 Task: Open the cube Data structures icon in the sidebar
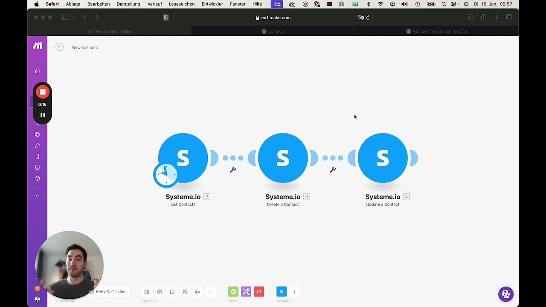(x=37, y=179)
